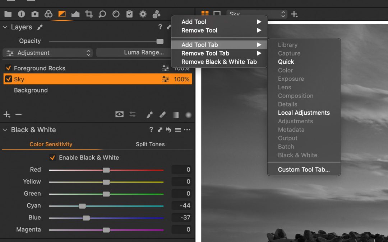Switch to the Color circles tool tab

(48, 14)
